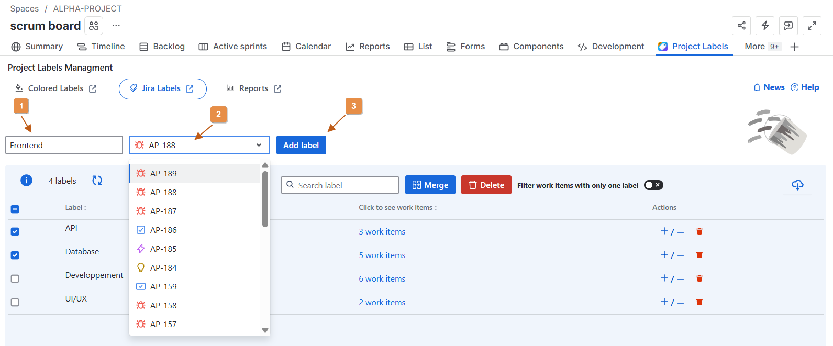
Task: Check the Developpement label checkbox
Action: click(15, 278)
